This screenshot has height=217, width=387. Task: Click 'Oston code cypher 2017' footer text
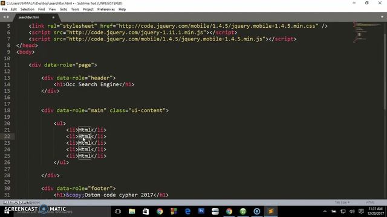(x=119, y=195)
